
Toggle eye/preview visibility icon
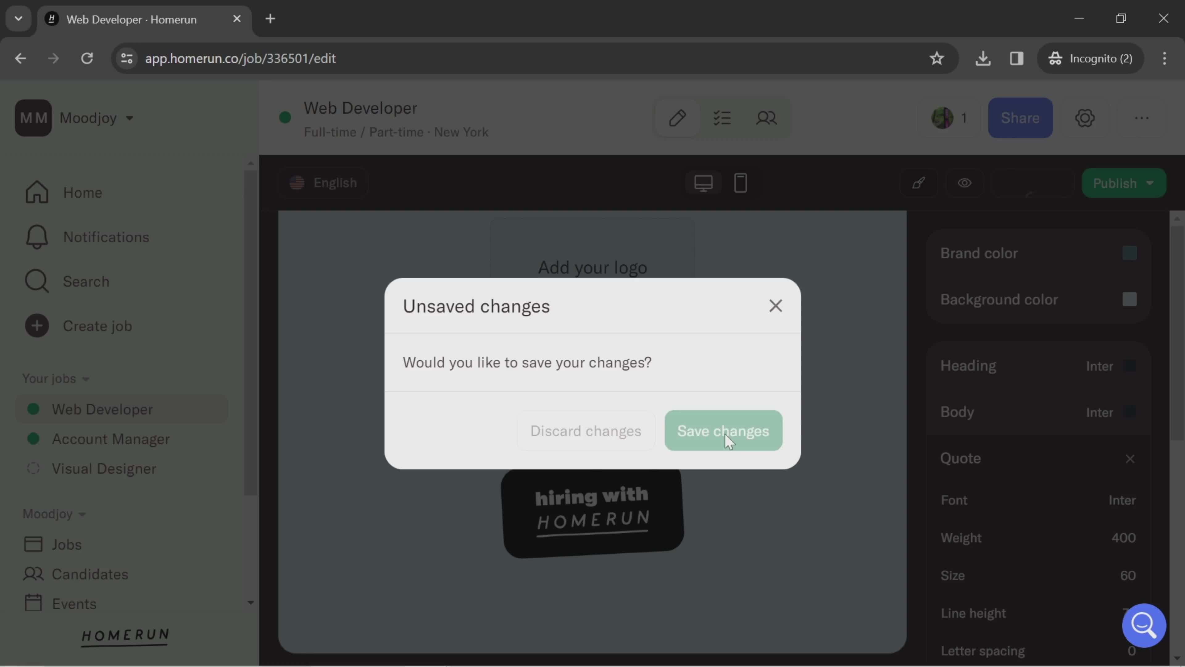point(964,182)
